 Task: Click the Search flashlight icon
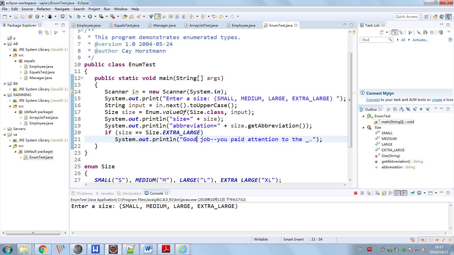tap(138, 16)
